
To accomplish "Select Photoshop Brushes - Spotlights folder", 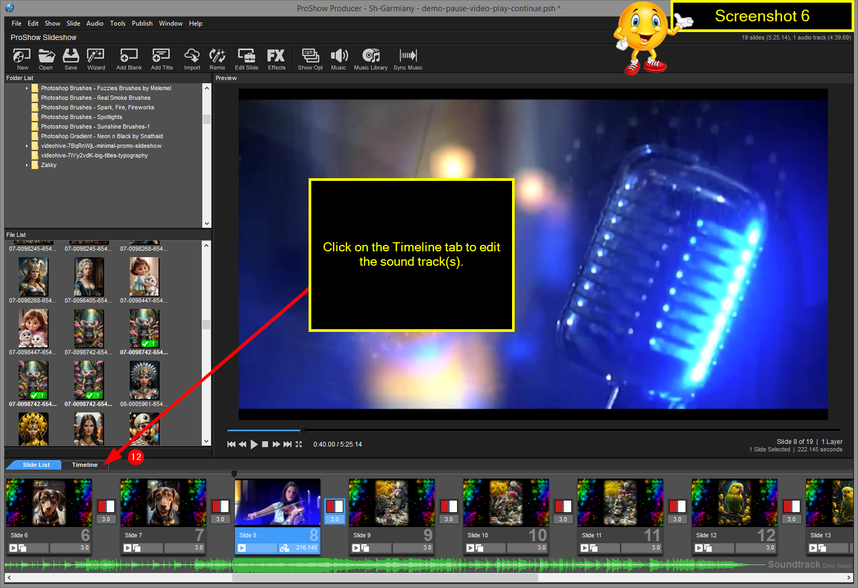I will pyautogui.click(x=82, y=117).
